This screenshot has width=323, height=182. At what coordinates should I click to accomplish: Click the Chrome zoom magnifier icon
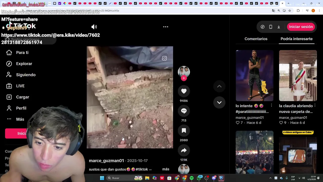pos(279,11)
